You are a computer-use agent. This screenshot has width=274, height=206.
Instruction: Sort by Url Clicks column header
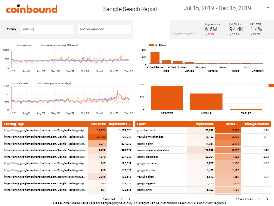[x=98, y=124]
